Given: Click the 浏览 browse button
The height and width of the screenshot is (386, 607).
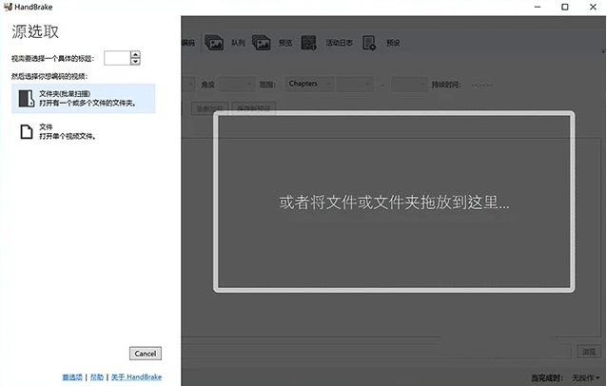Looking at the screenshot, I should tap(589, 351).
